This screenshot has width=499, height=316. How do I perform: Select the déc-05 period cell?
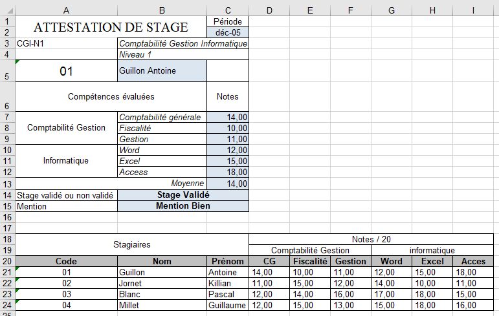tap(228, 32)
